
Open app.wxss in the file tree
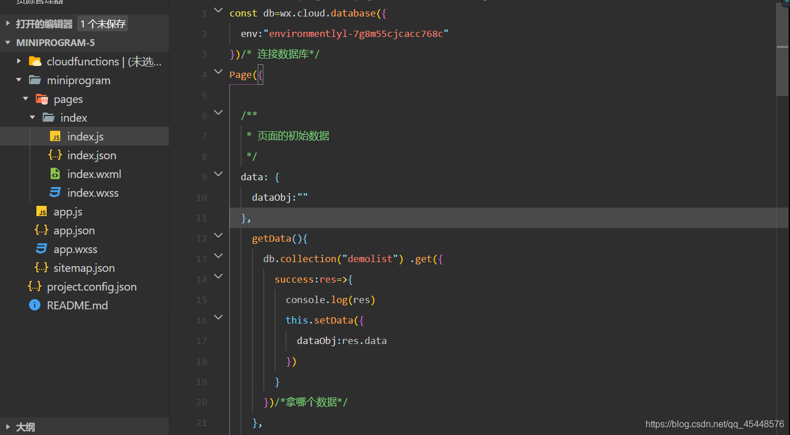tap(84, 249)
